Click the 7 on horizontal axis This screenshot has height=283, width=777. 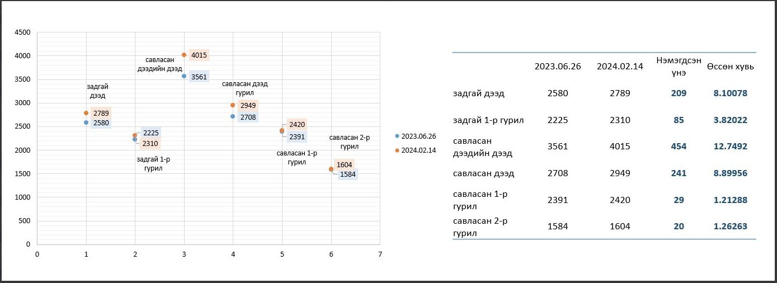click(380, 254)
